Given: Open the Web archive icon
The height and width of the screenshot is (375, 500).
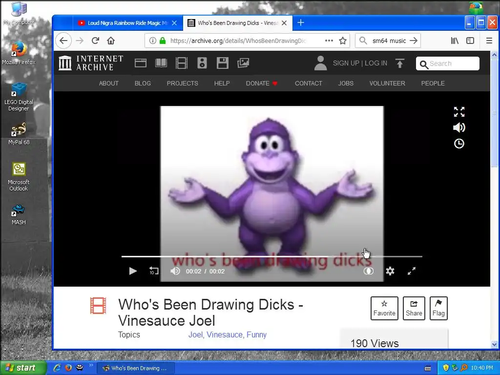Looking at the screenshot, I should [140, 63].
